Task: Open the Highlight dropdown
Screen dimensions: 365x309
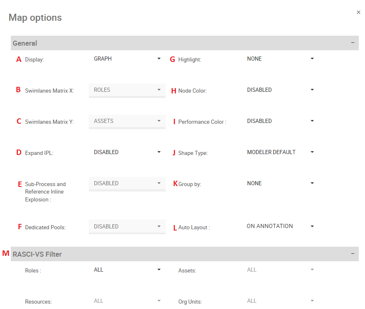Action: [280, 59]
